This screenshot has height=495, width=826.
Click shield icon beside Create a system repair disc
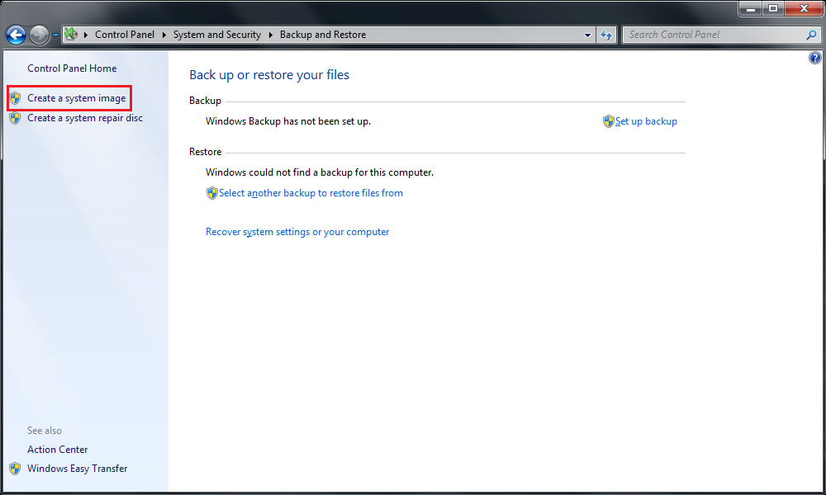(15, 118)
